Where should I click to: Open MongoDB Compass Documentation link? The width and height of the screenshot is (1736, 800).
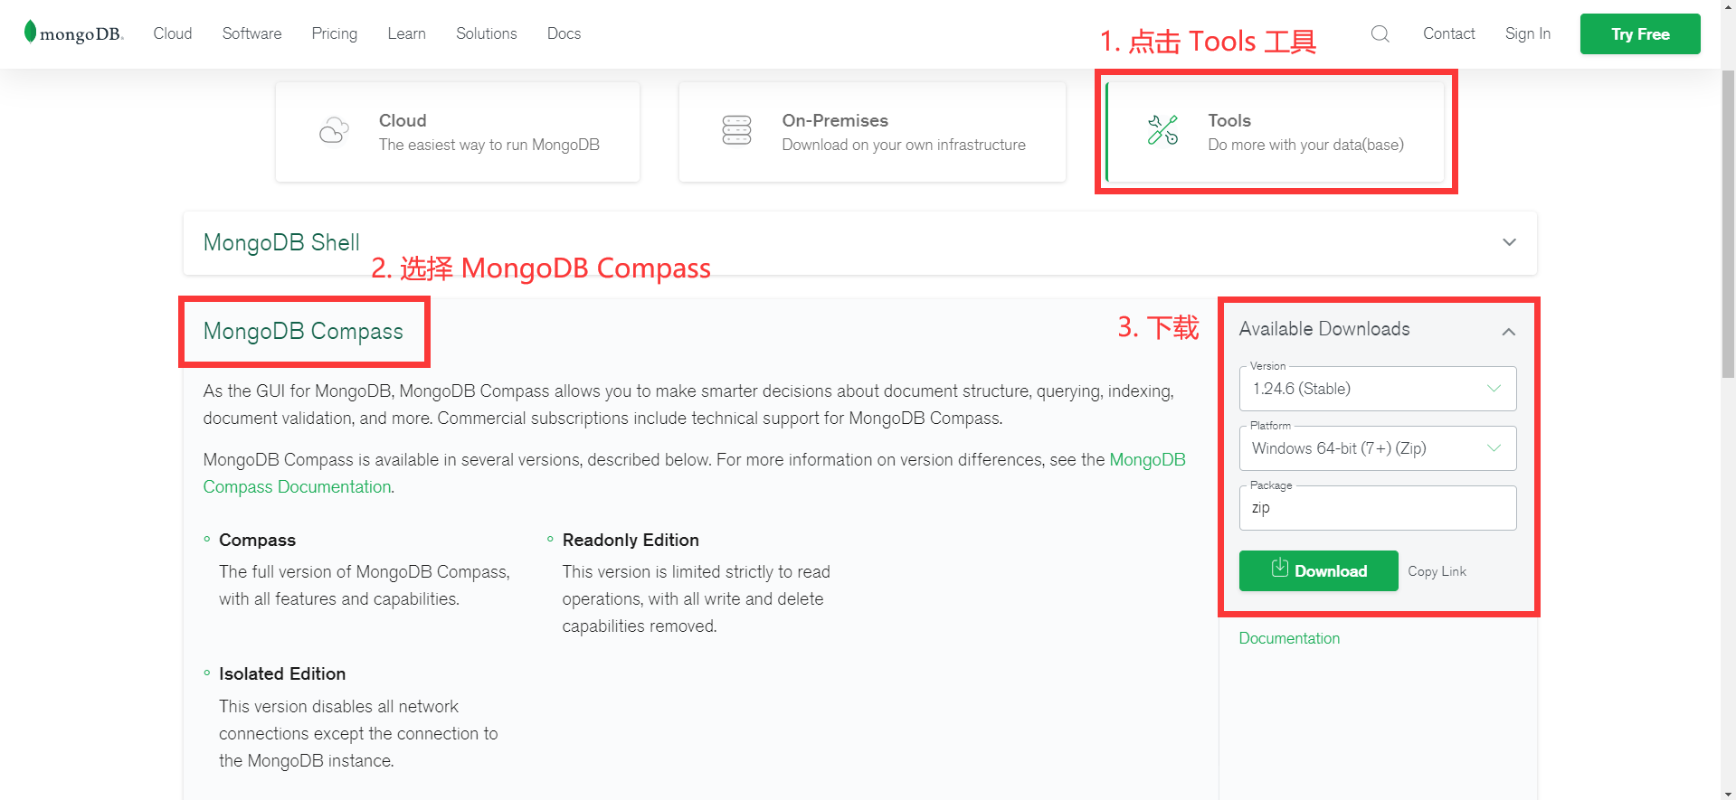[x=694, y=473]
